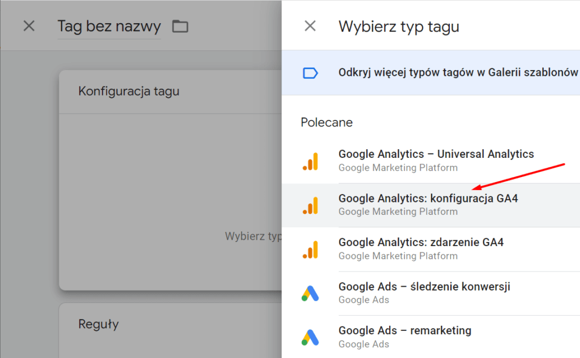Screen dimensions: 580x358
Task: Pick 'Google Analytics: zdarzenie GA4'
Action: pyautogui.click(x=431, y=249)
